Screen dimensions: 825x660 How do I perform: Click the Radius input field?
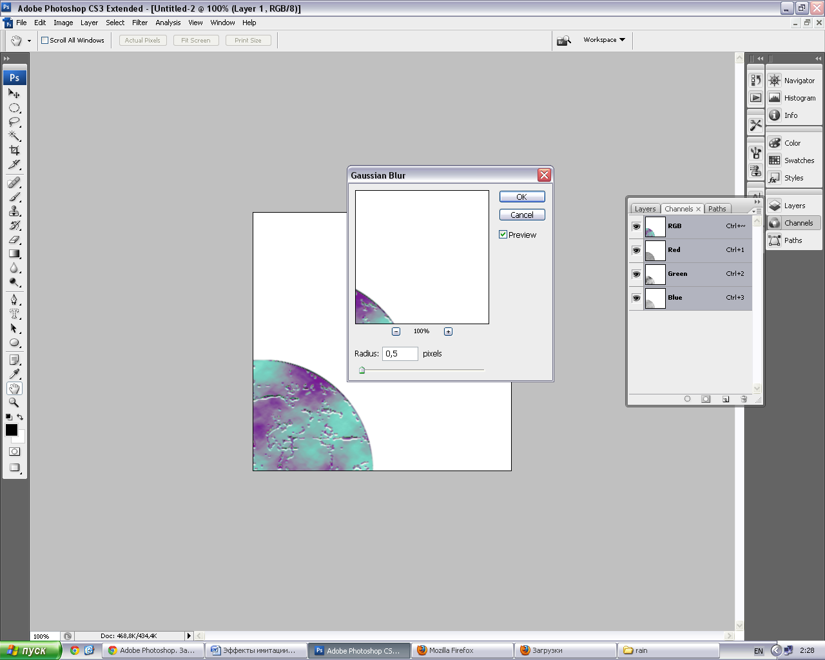400,354
